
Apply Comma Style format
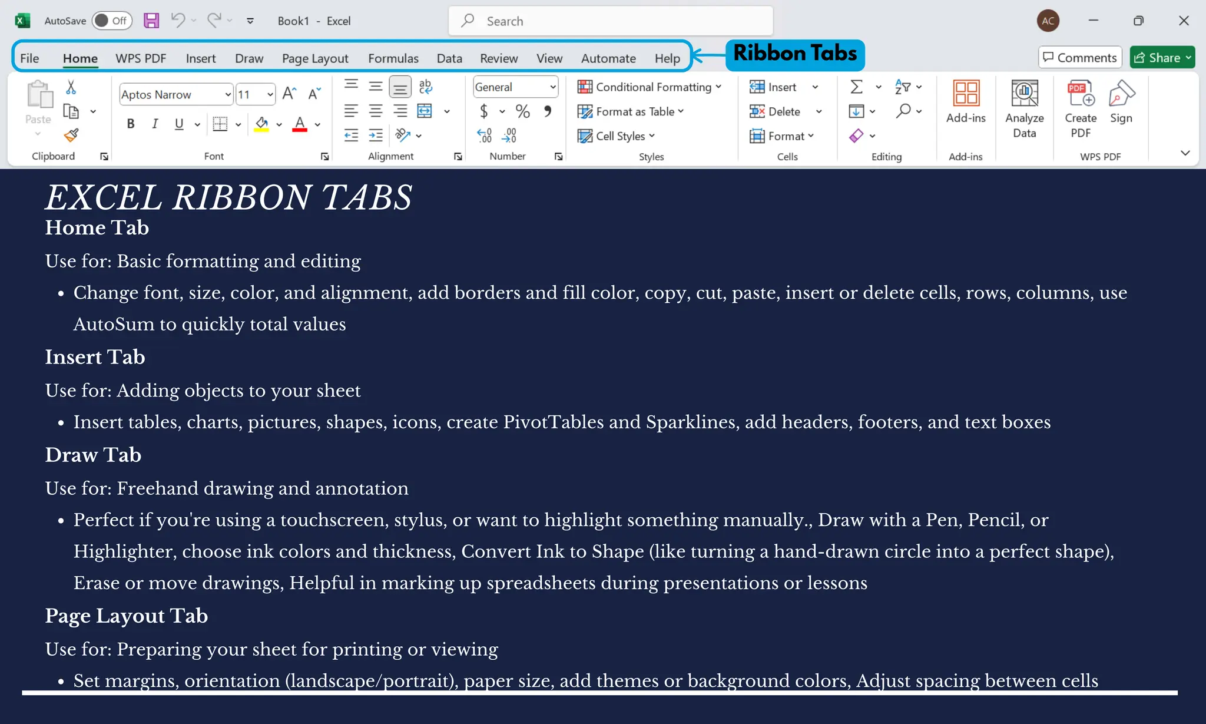(x=548, y=111)
